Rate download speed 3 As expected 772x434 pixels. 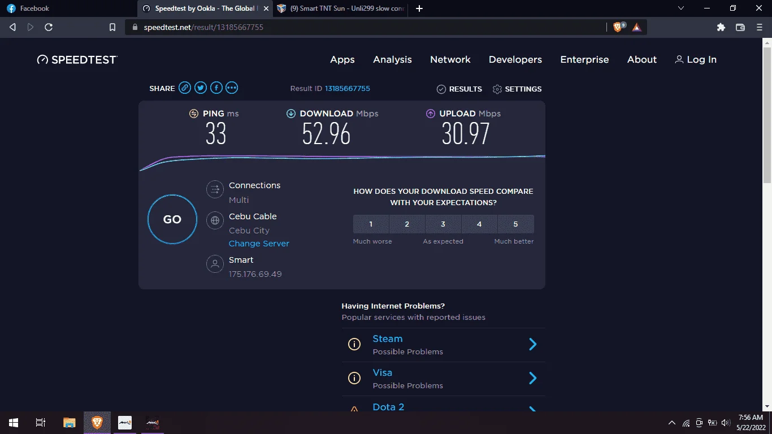point(443,224)
